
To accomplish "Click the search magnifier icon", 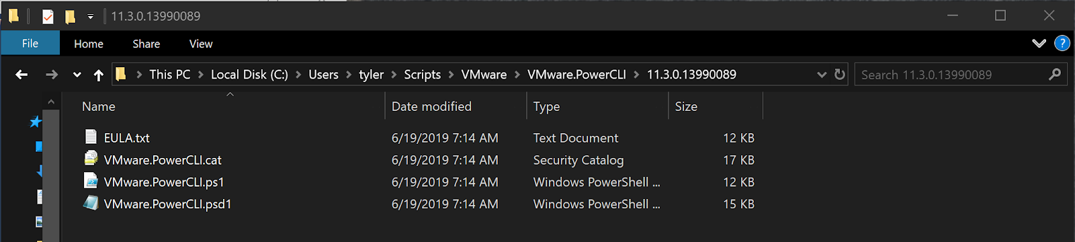I will 1055,75.
